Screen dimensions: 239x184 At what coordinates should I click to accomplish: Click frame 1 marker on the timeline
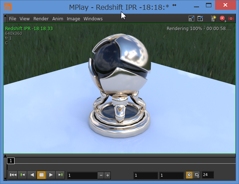(x=11, y=161)
